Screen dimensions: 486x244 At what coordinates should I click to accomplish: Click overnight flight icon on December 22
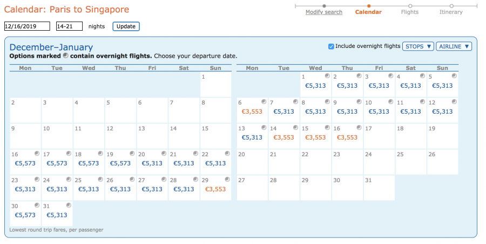pyautogui.click(x=227, y=154)
